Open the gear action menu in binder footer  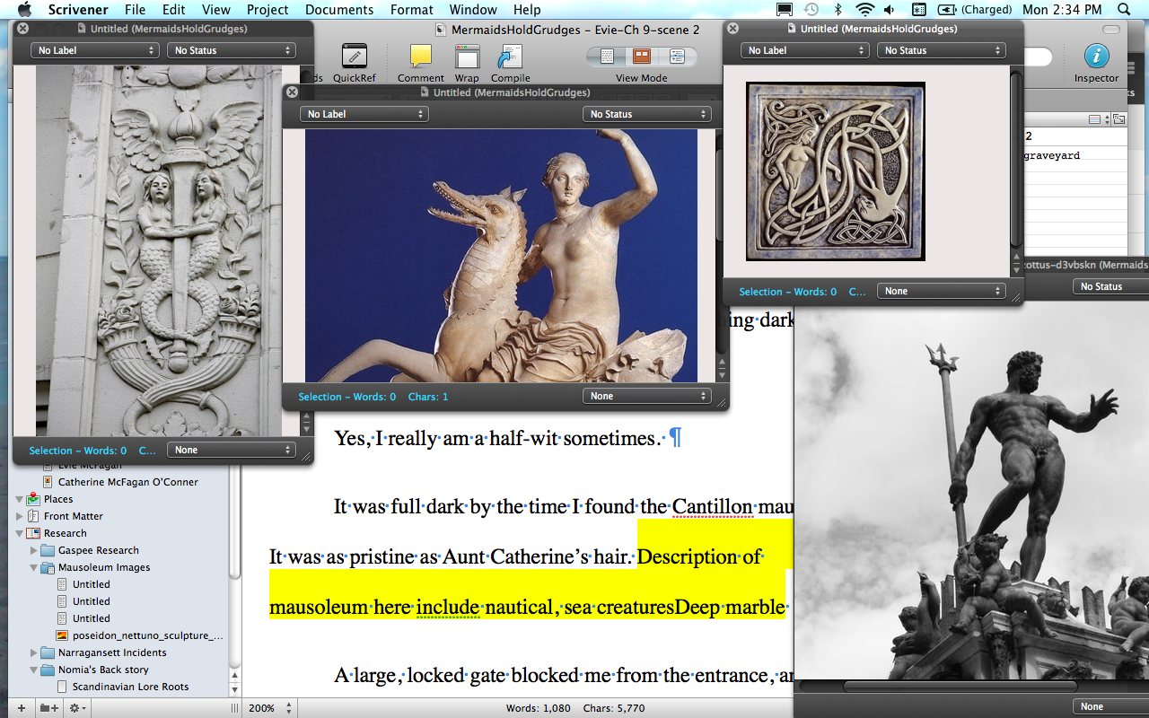[78, 708]
